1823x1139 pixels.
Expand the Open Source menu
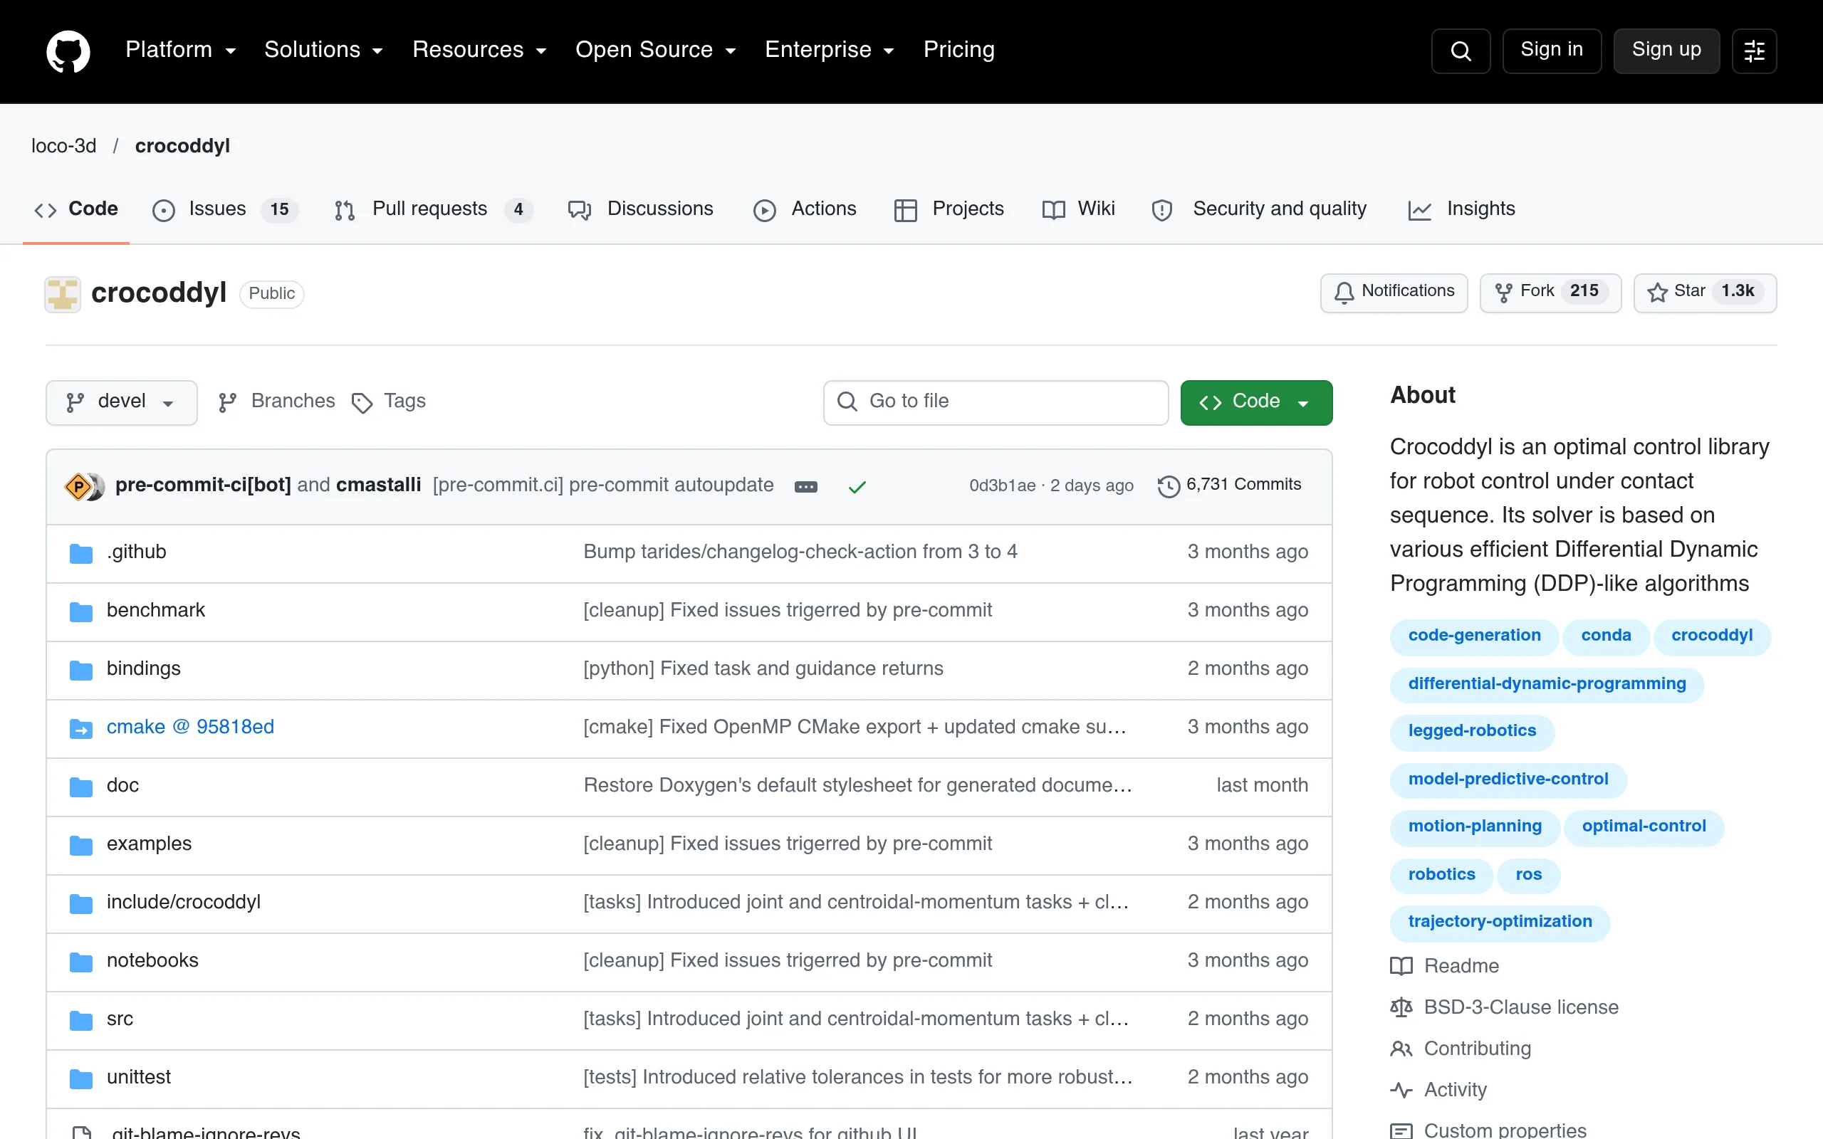tap(655, 50)
